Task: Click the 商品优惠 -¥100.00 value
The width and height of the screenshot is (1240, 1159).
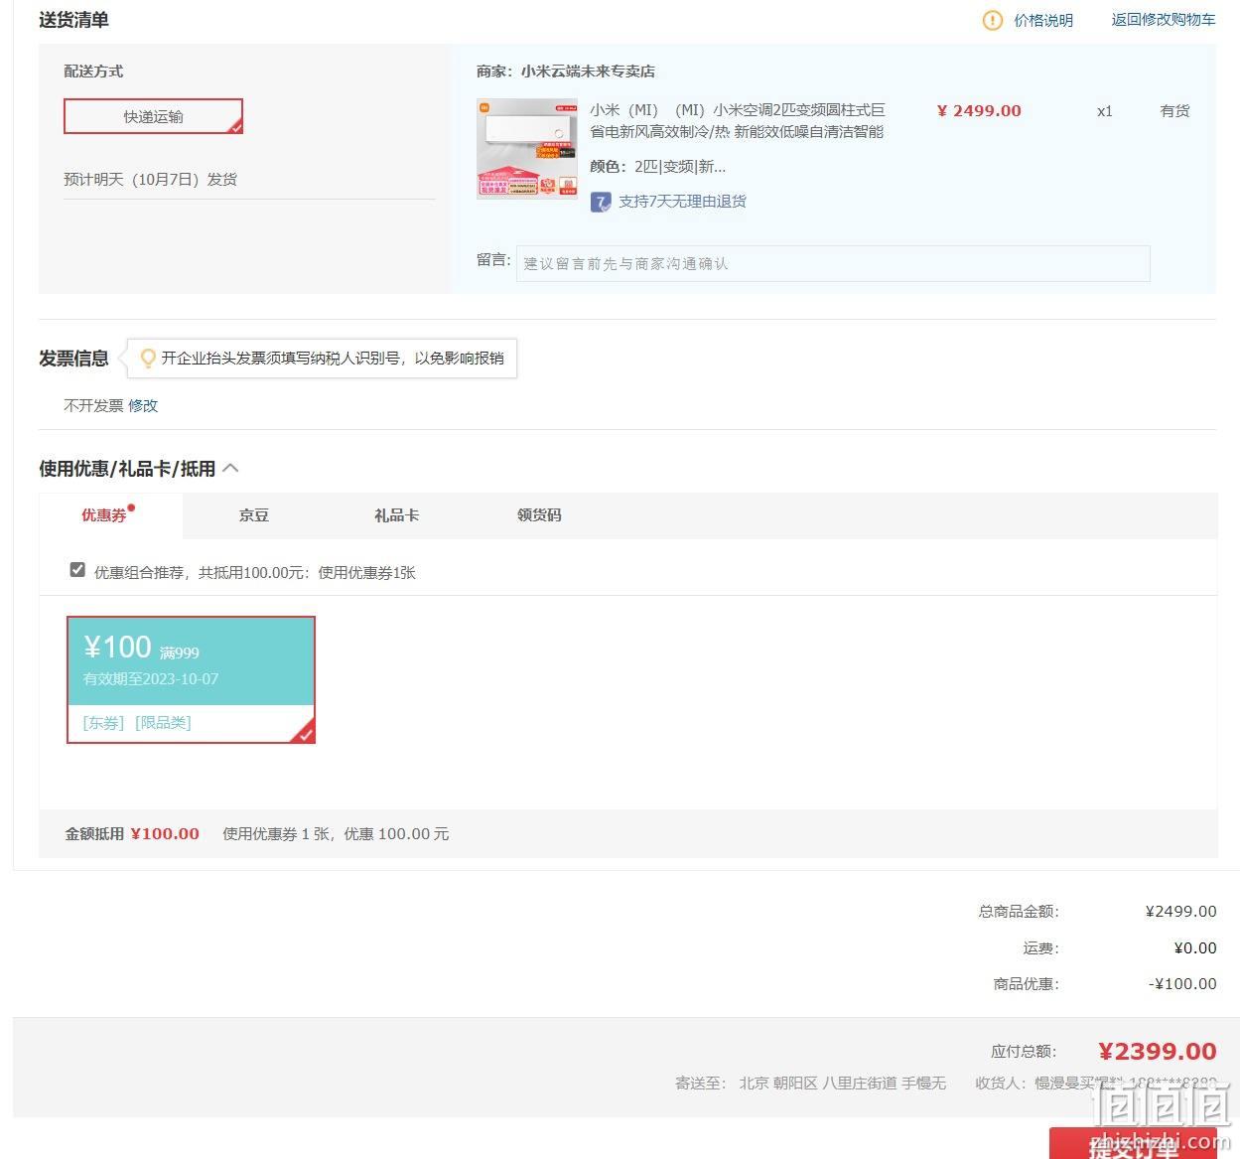Action: click(x=1182, y=984)
